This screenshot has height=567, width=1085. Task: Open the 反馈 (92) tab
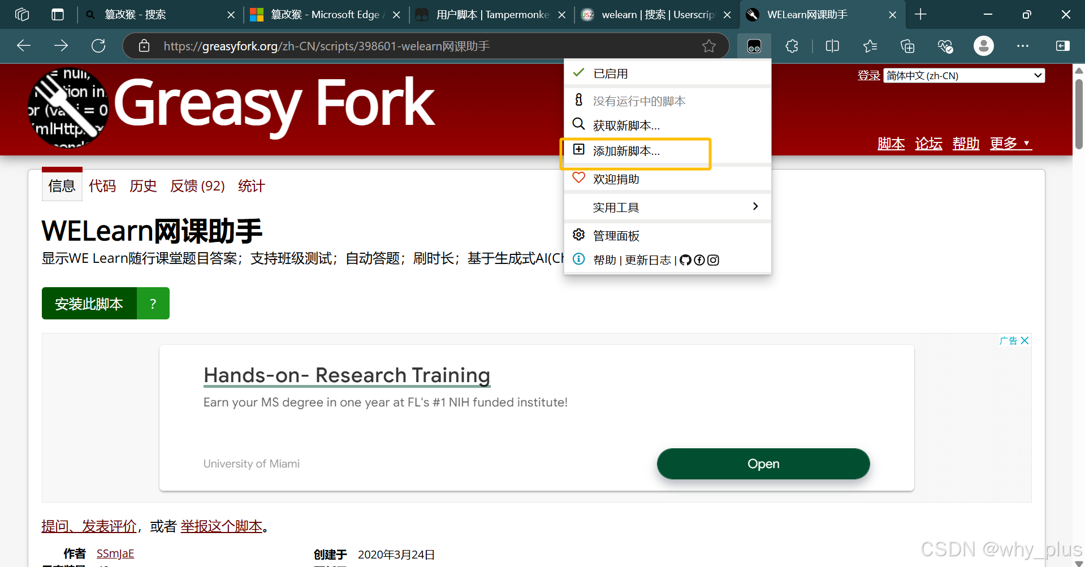(x=197, y=186)
